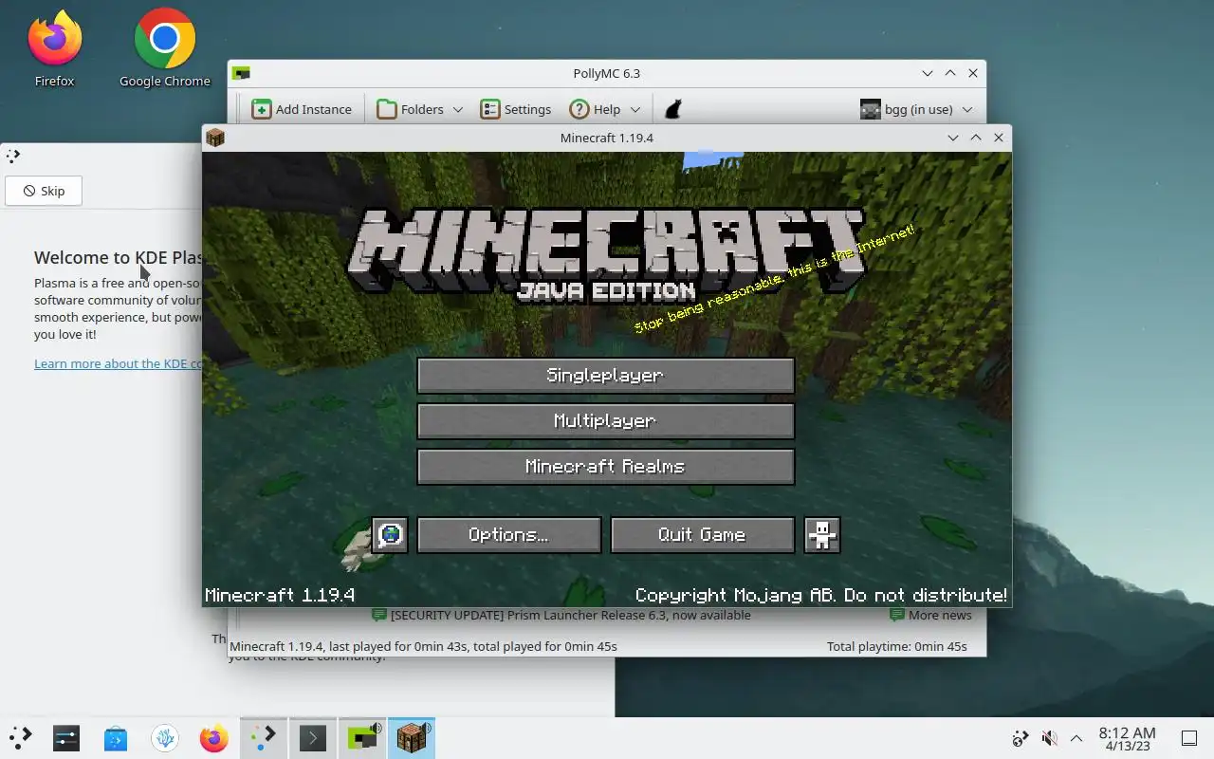Click the Singleplayer button
The image size is (1214, 759).
(x=605, y=376)
